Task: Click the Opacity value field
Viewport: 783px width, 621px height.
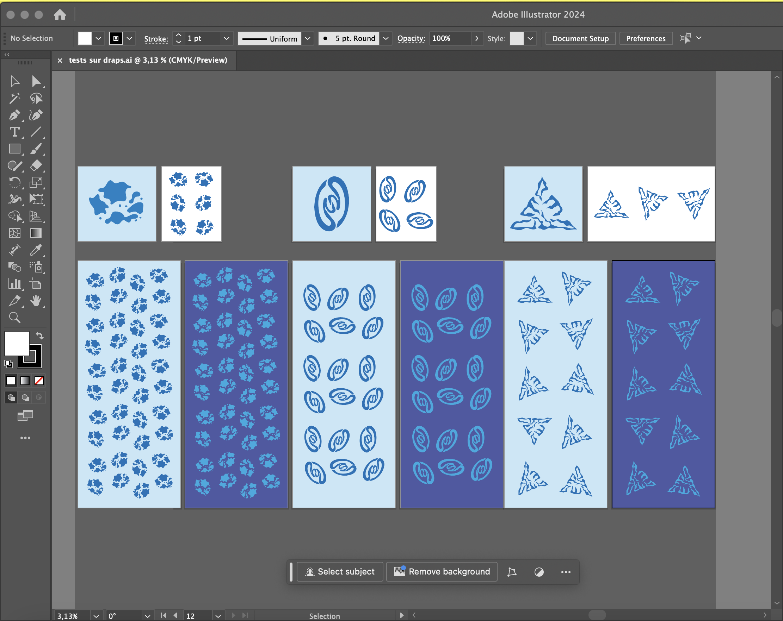Action: pos(449,38)
